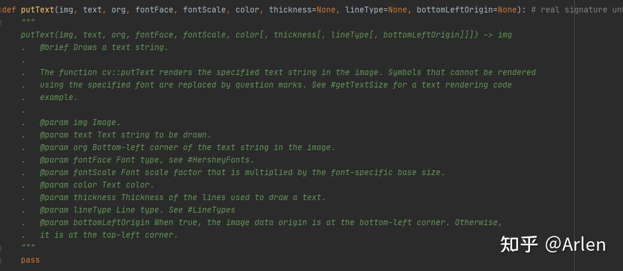The image size is (623, 271).
Task: Click the def keyword
Action: click(x=8, y=10)
